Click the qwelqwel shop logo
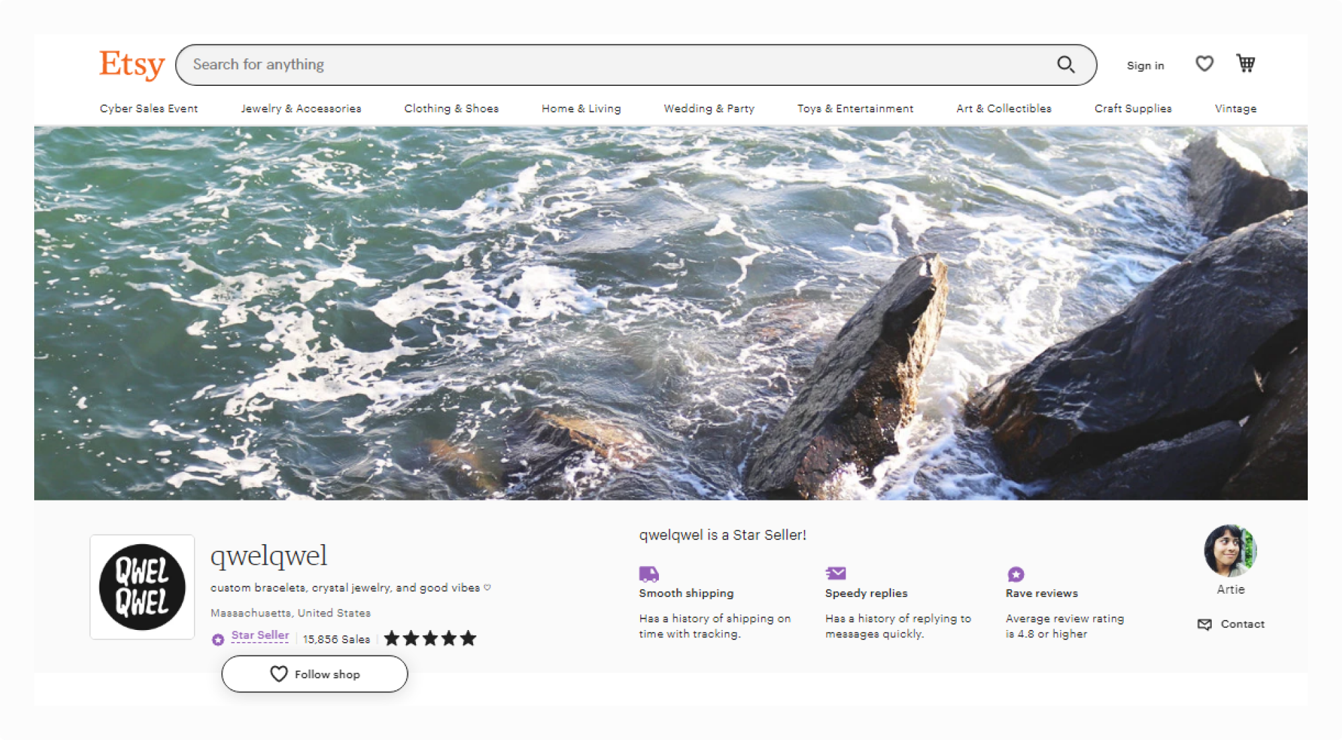 tap(142, 587)
